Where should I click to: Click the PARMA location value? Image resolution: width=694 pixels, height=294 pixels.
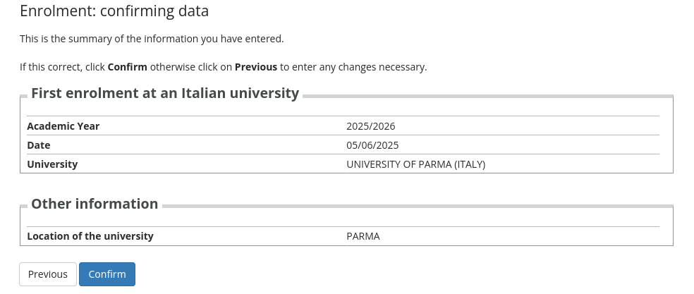click(x=363, y=236)
